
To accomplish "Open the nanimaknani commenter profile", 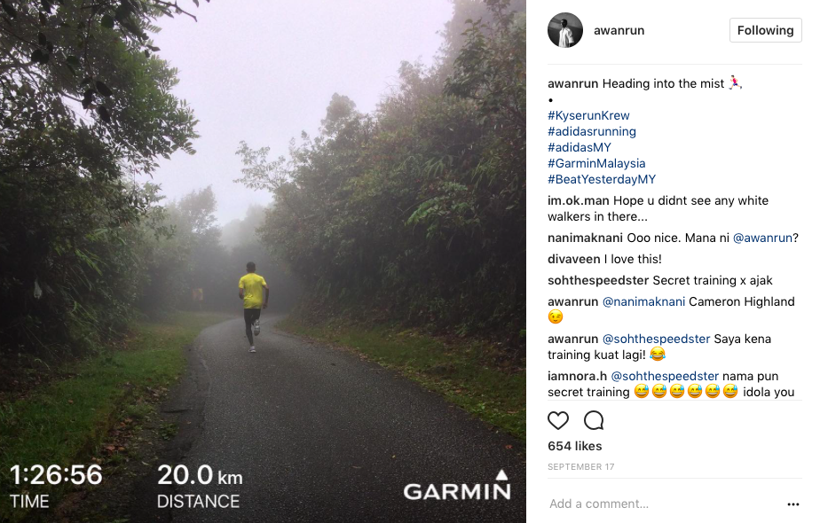I will coord(585,238).
